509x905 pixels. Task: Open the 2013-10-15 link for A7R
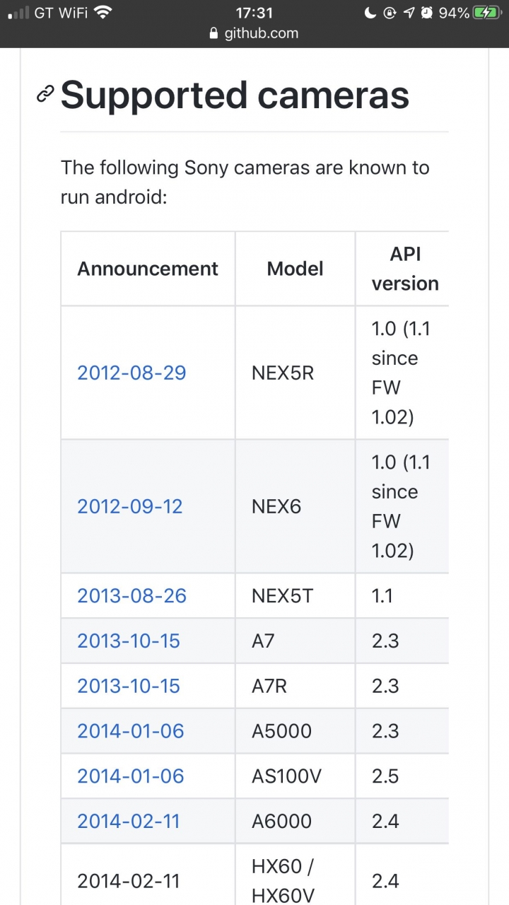(129, 686)
